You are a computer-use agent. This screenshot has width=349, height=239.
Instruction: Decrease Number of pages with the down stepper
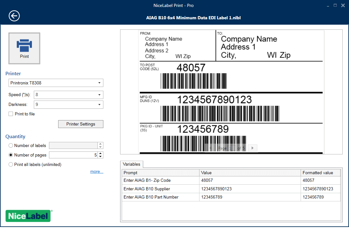101,156
